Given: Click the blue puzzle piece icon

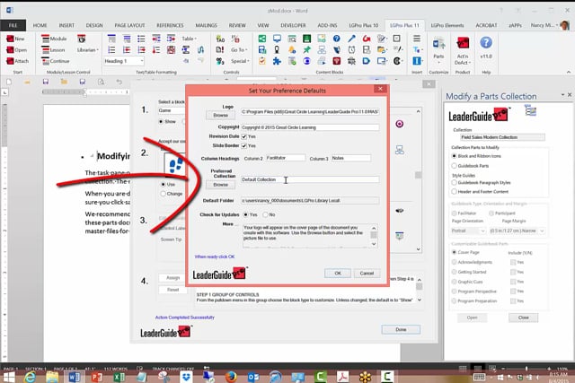Looking at the screenshot, I should click(277, 61).
